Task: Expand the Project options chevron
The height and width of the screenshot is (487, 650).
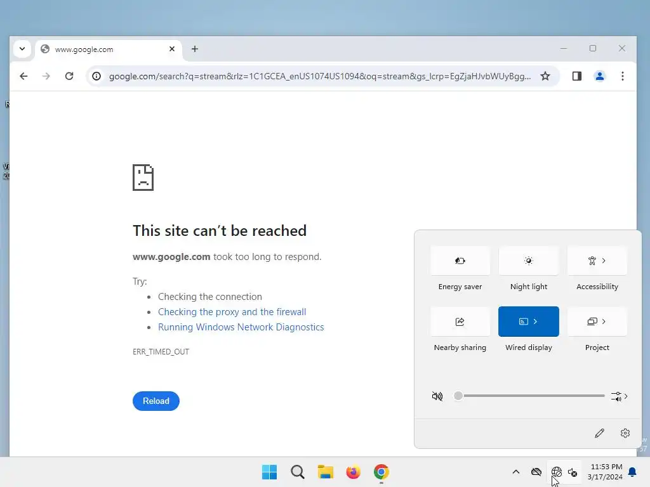Action: [x=604, y=321]
